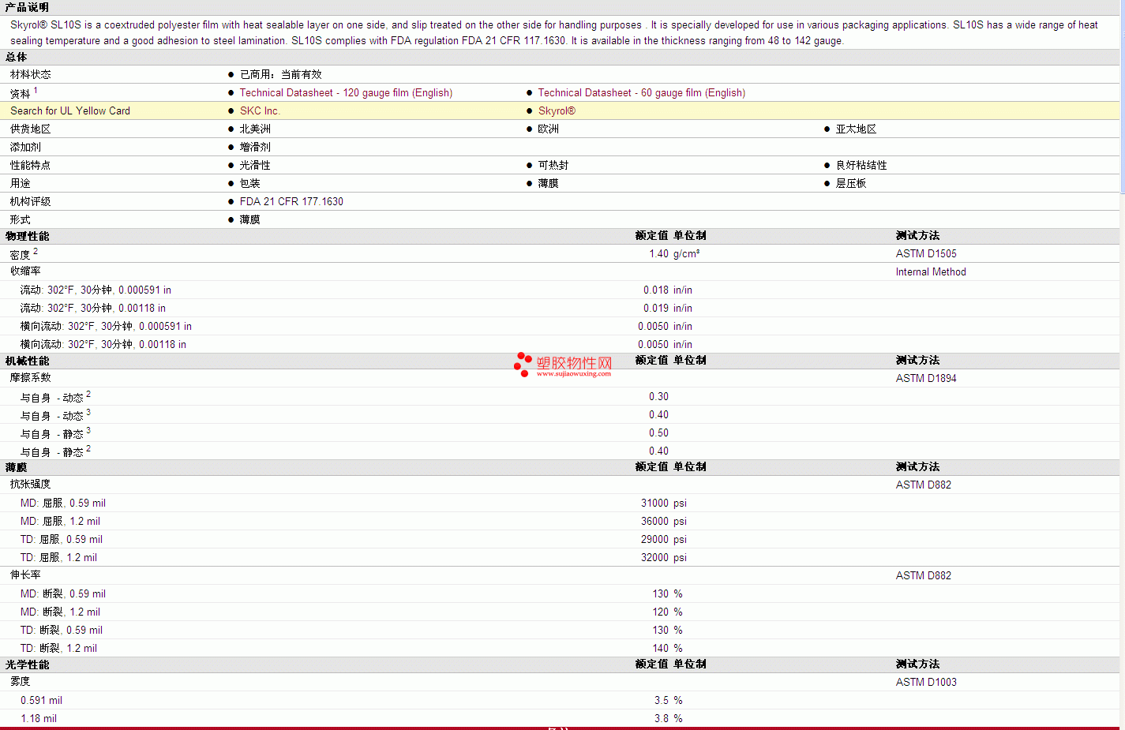1125x730 pixels.
Task: Click the ASTM D1505 test method
Action: [926, 253]
